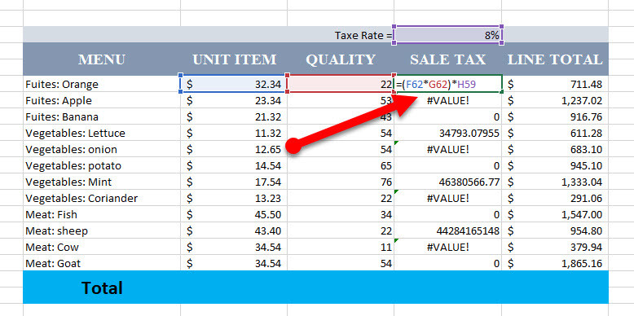The image size is (634, 316).
Task: Select line total 1,865.16
Action: point(555,263)
